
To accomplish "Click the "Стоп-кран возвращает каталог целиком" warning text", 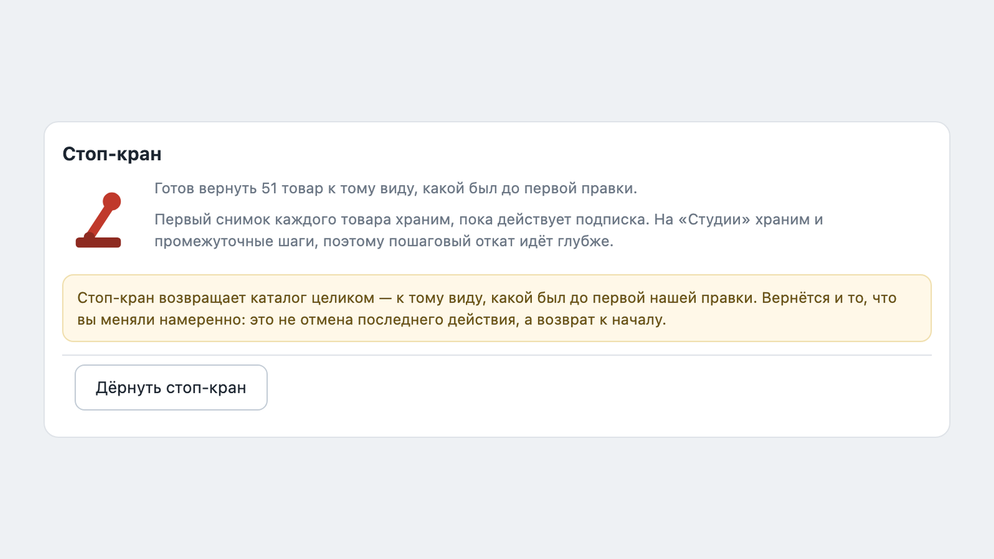I will point(226,298).
